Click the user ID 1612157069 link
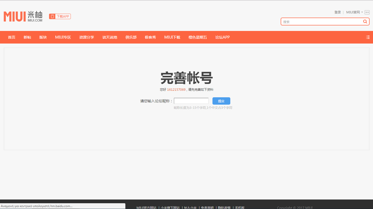373x209 pixels. pos(176,90)
